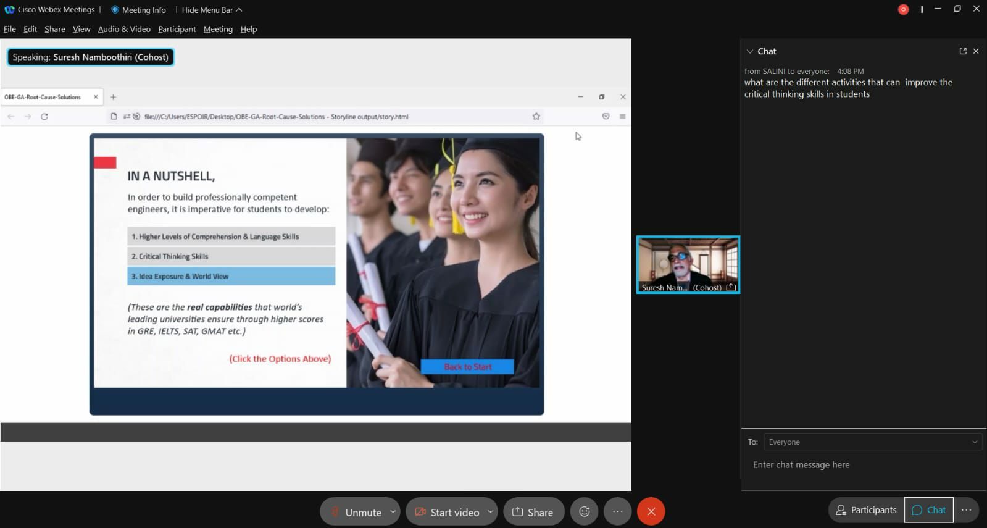Viewport: 987px width, 528px height.
Task: Start video camera
Action: [447, 512]
